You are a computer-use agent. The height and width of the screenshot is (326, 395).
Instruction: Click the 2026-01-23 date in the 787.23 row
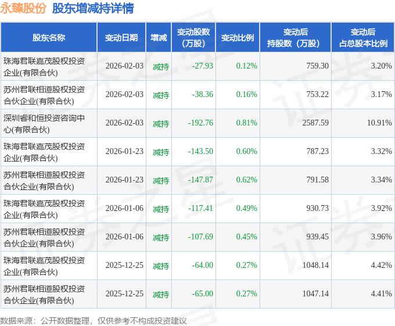(124, 151)
